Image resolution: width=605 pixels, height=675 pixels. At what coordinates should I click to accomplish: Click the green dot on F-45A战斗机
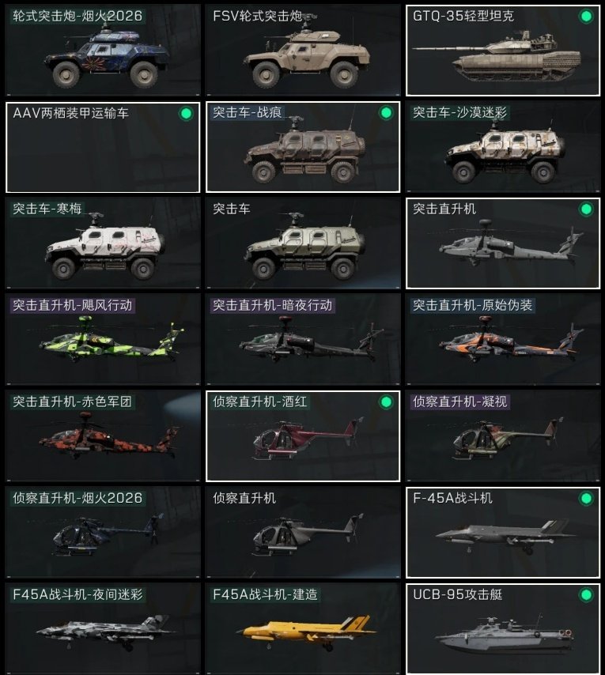[x=586, y=499]
